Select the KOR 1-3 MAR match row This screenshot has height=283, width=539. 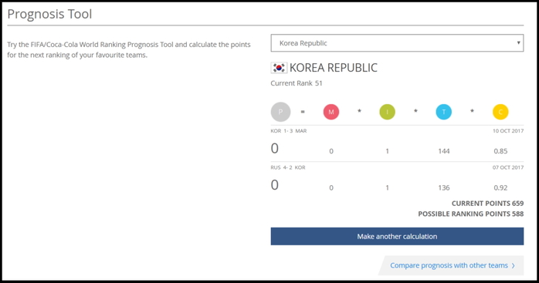(397, 143)
